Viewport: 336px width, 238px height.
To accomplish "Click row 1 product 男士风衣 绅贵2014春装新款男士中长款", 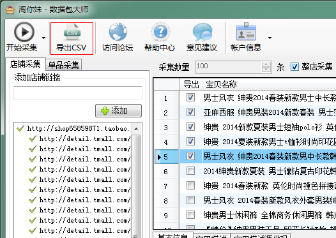I will coord(270,98).
